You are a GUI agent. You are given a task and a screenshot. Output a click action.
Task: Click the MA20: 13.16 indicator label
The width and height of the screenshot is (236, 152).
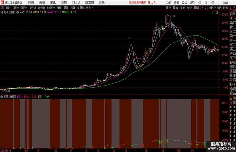(x=54, y=12)
